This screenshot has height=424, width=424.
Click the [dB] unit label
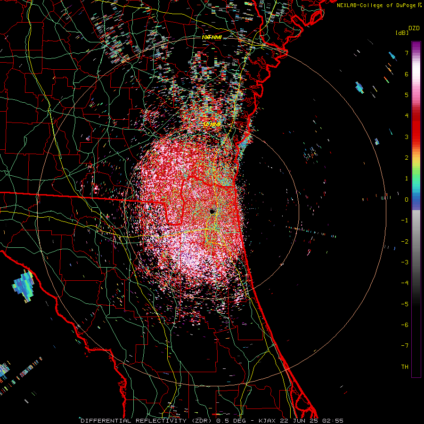(402, 33)
